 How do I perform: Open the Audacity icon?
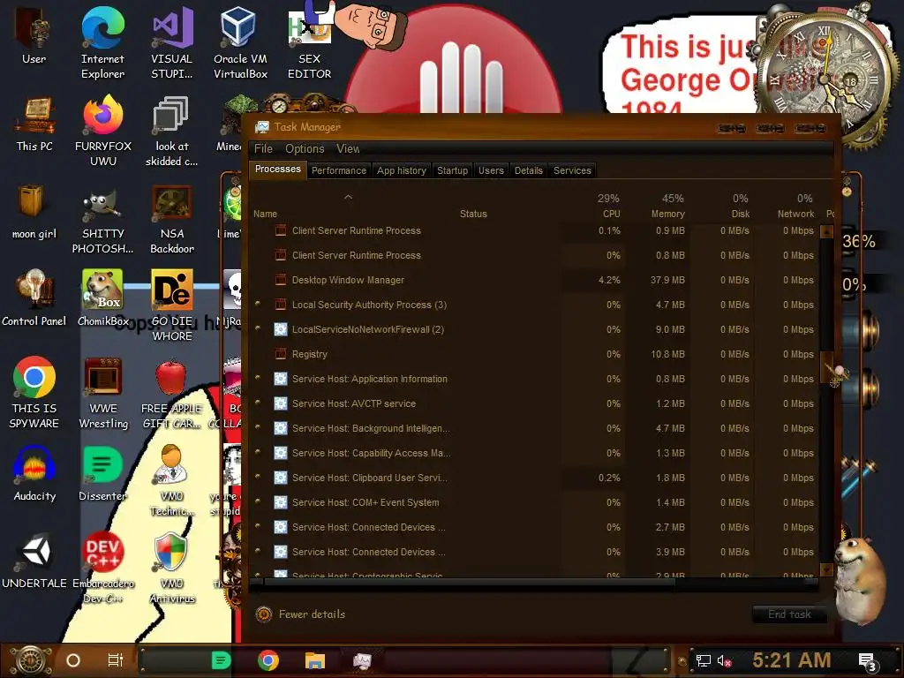click(34, 473)
